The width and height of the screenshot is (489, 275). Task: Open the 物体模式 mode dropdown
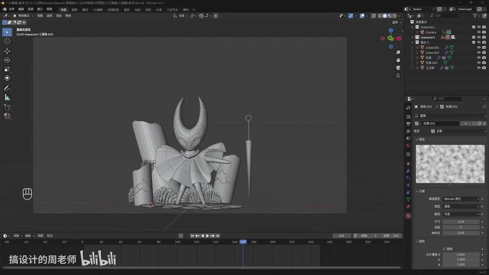(23, 16)
